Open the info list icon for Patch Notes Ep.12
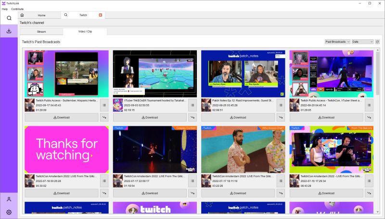 (x=281, y=105)
